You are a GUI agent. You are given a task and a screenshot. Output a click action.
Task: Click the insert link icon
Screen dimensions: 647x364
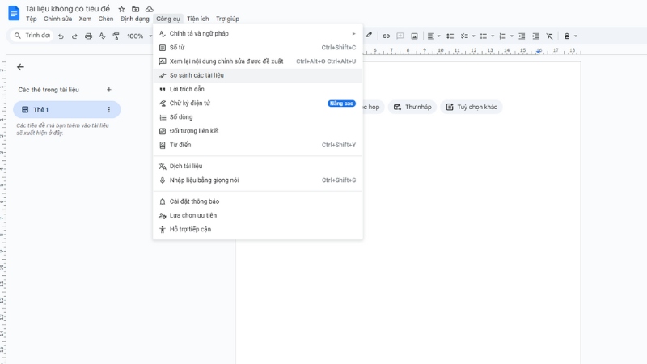[386, 36]
